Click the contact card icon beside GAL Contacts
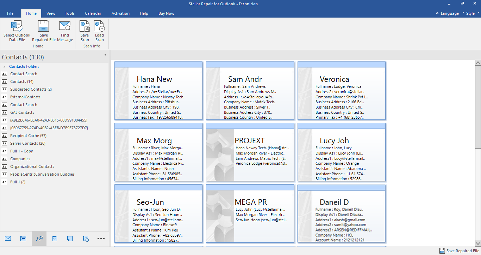The width and height of the screenshot is (481, 255). [5, 112]
